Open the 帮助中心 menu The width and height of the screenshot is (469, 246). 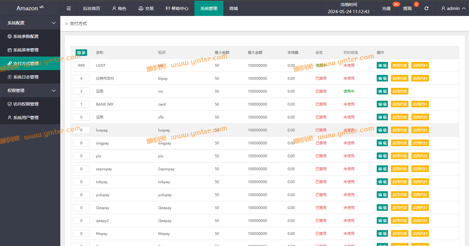click(x=177, y=8)
